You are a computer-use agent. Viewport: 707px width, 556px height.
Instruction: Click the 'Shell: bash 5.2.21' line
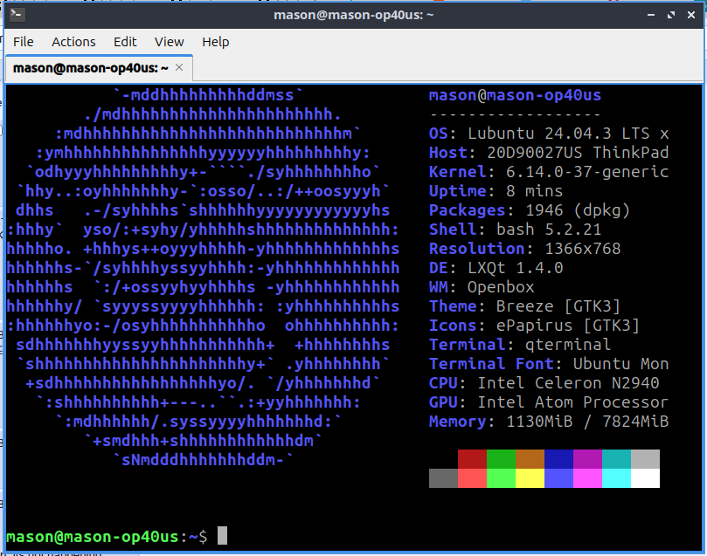[x=515, y=230]
